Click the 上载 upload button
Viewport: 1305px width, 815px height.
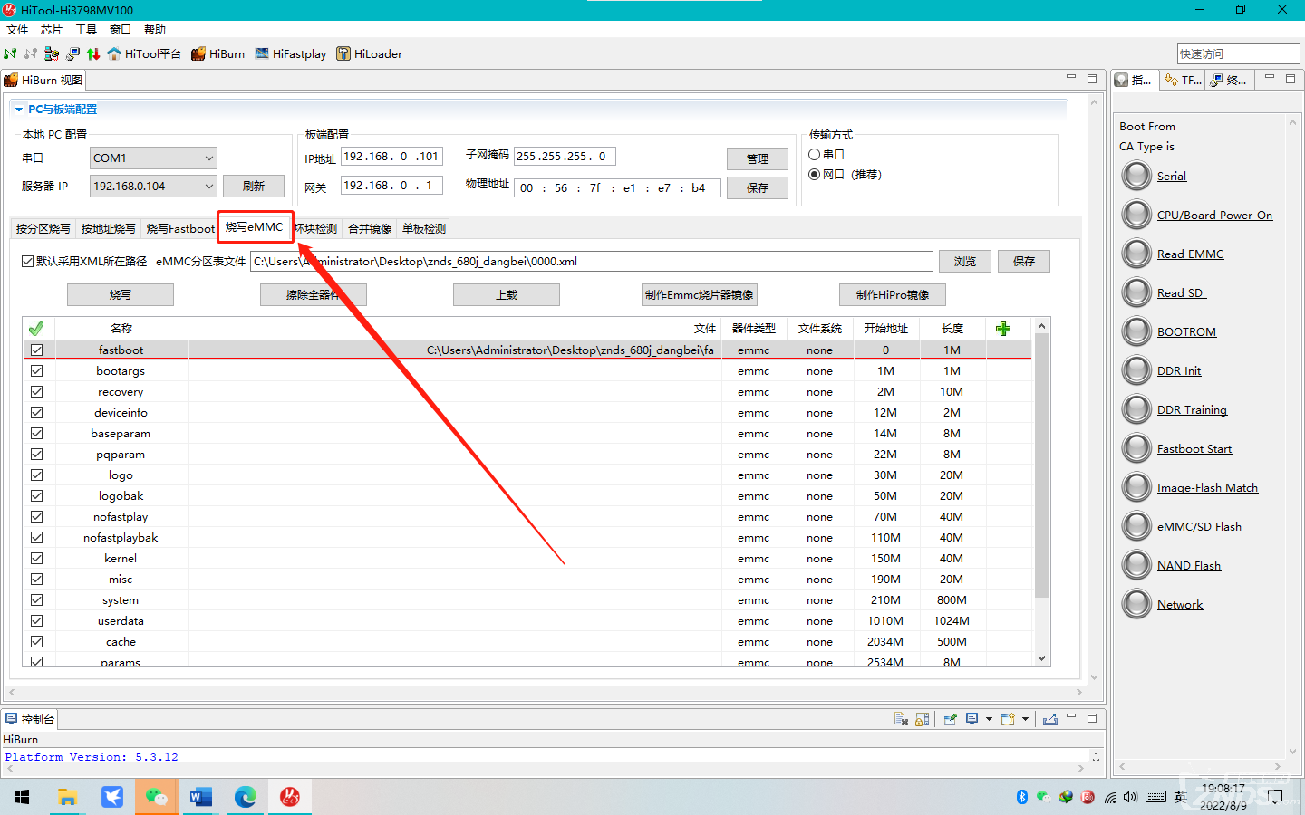click(x=507, y=294)
